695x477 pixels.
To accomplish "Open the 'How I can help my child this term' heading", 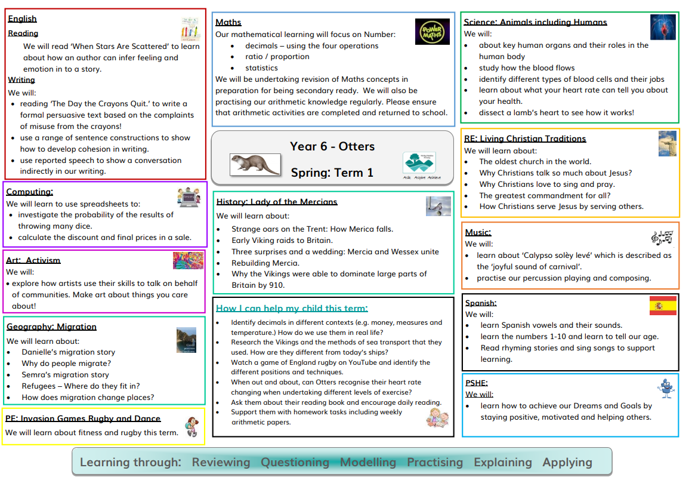I will (x=292, y=308).
